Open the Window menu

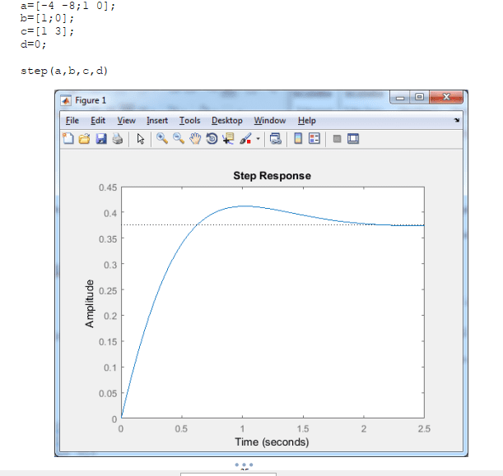coord(270,121)
